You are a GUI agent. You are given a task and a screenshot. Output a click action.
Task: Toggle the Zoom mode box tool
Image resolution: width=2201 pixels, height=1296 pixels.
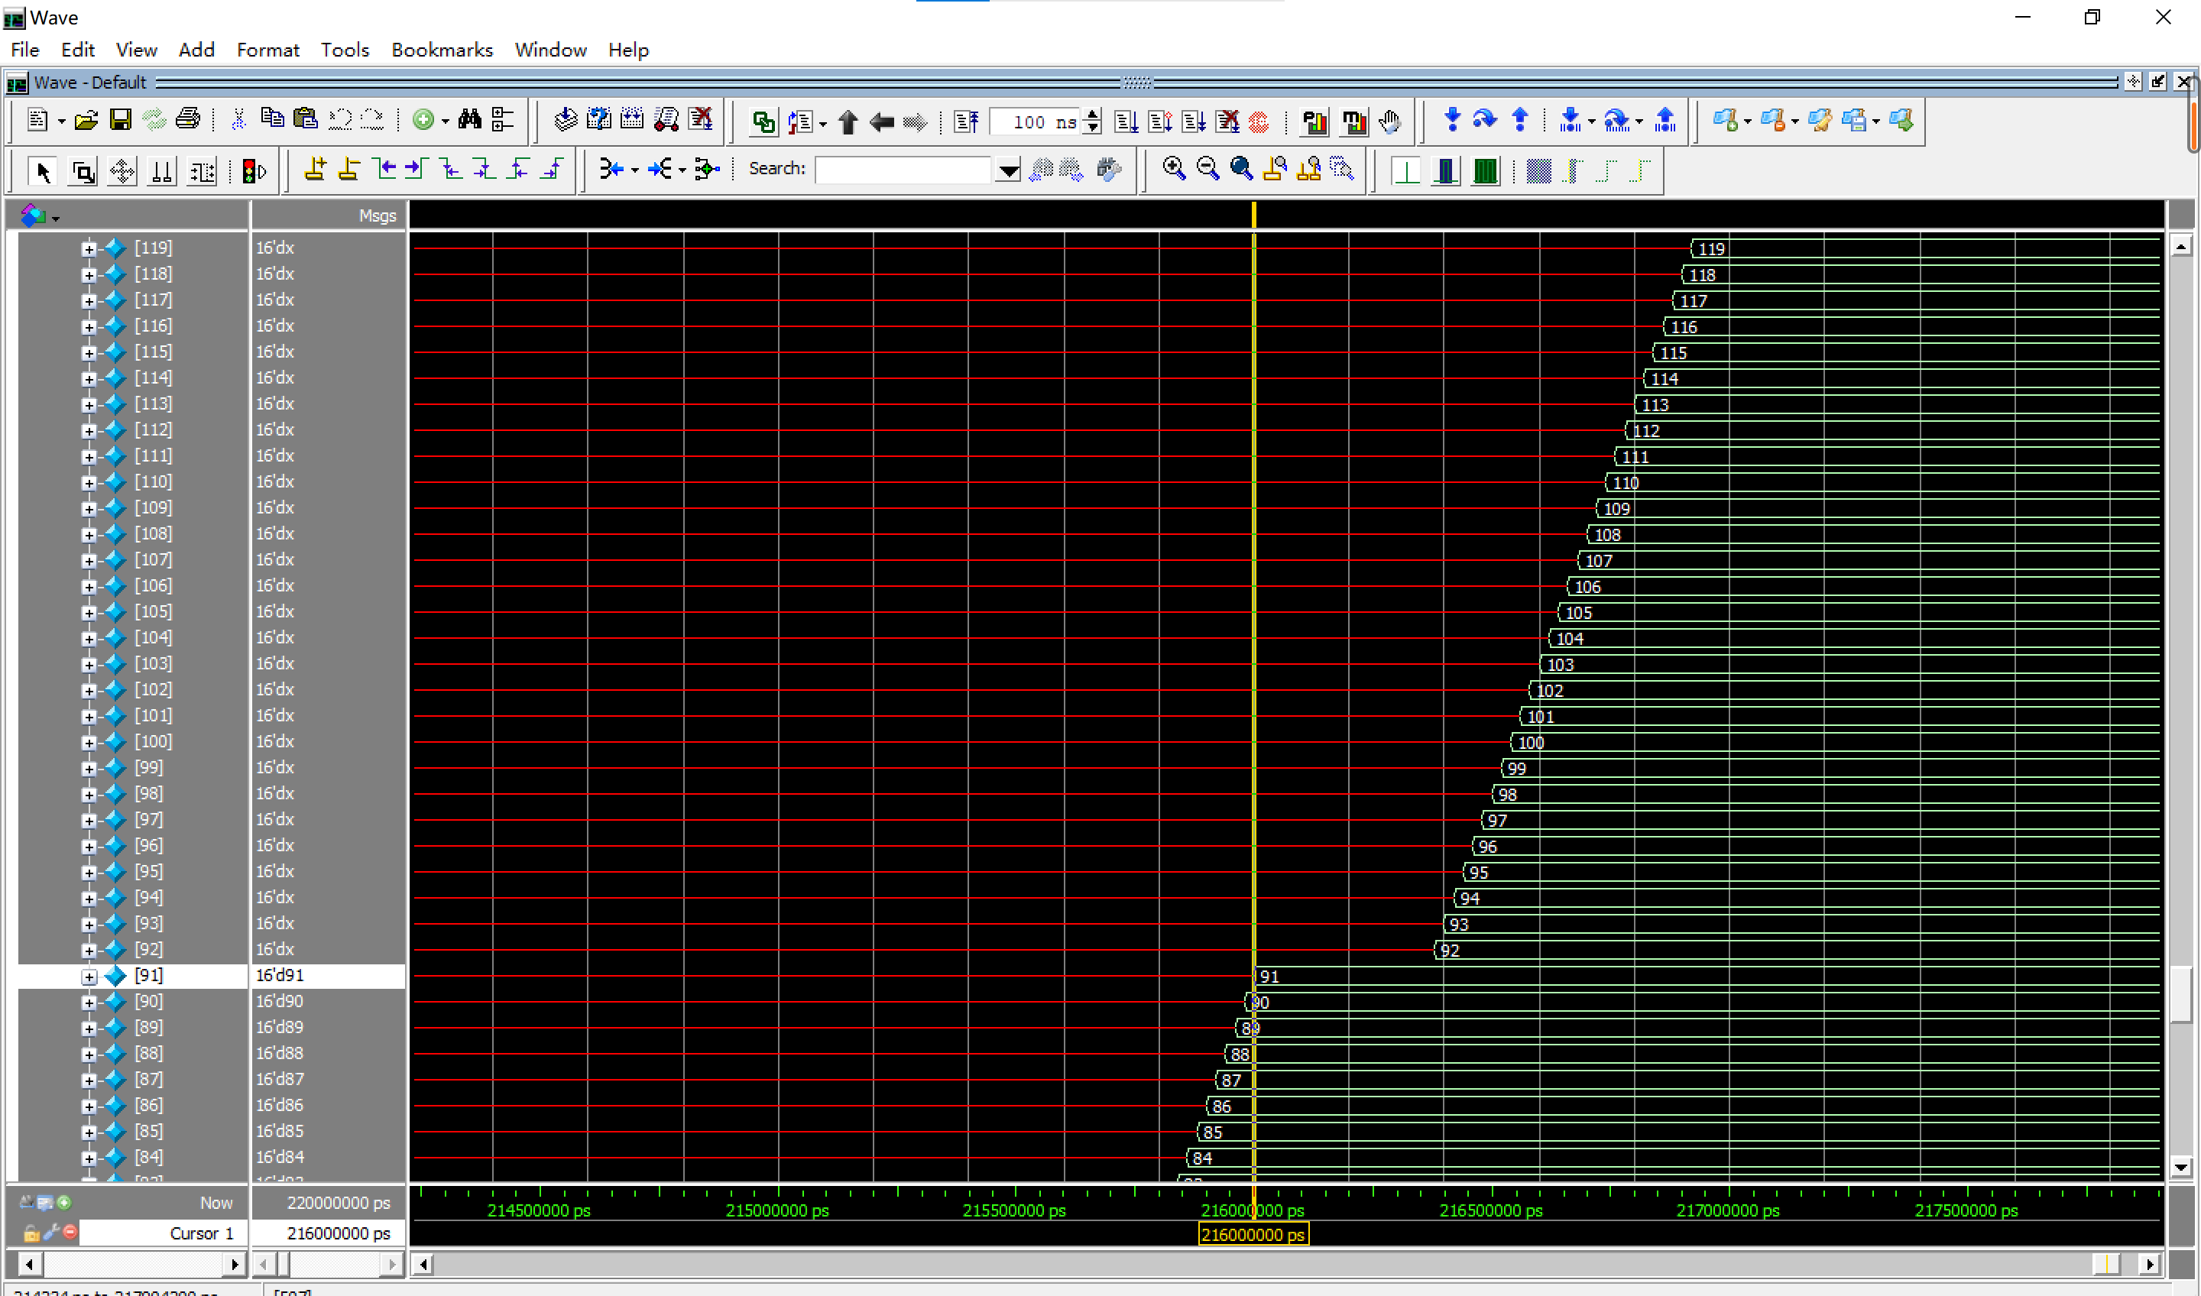tap(82, 171)
